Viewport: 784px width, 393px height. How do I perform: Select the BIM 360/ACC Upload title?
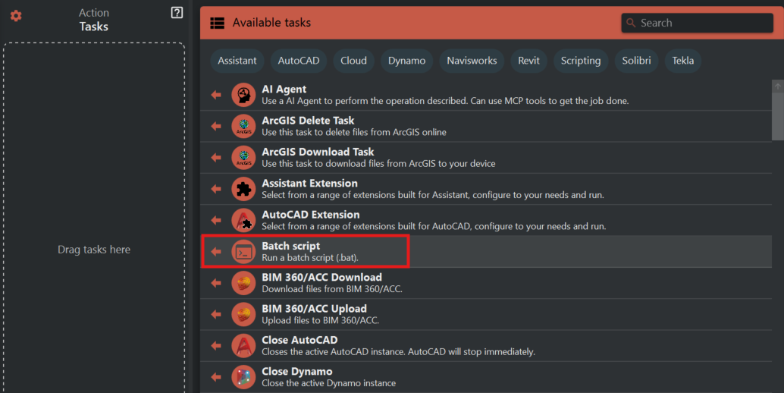315,309
